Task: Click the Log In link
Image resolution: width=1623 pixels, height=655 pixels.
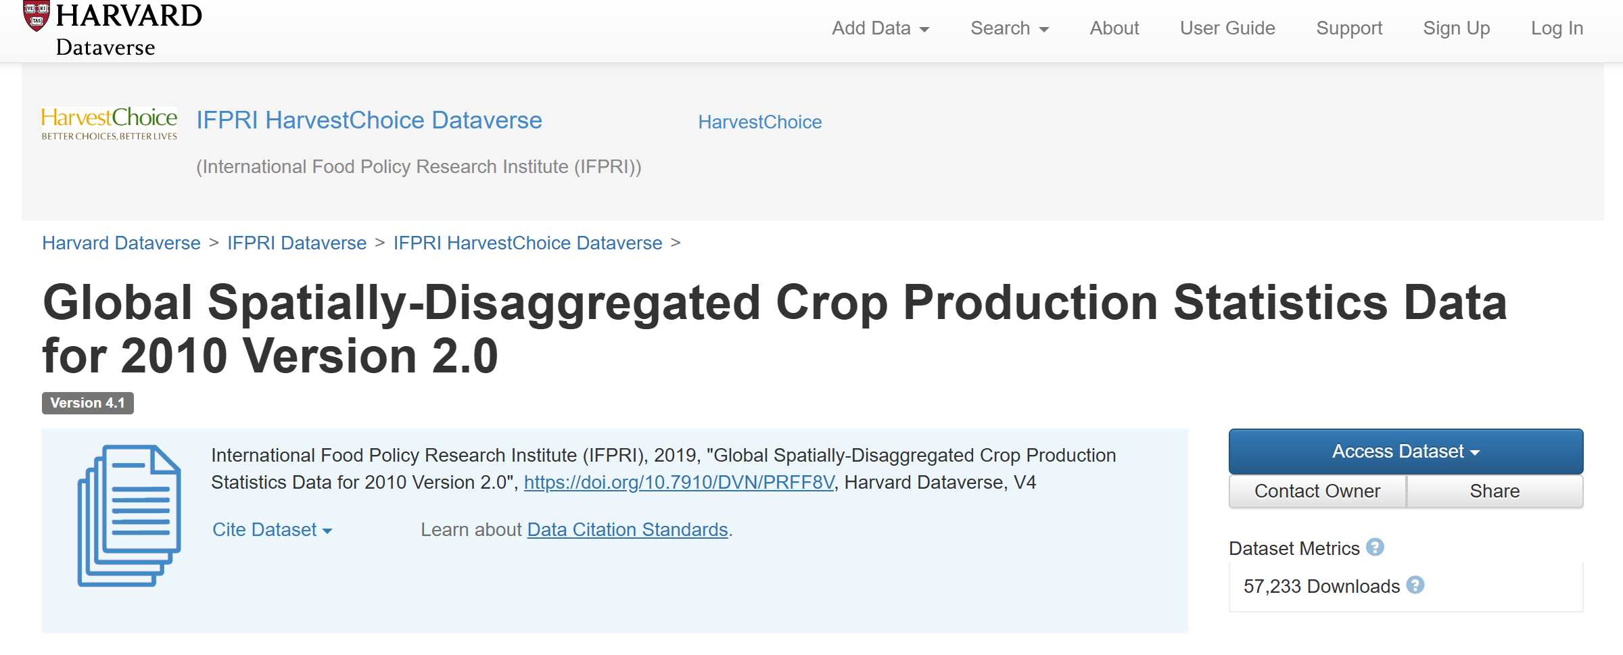Action: click(x=1557, y=28)
